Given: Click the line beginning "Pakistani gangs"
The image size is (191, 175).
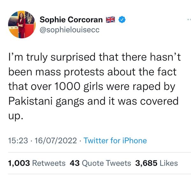Looking at the screenshot, I should (x=93, y=101).
